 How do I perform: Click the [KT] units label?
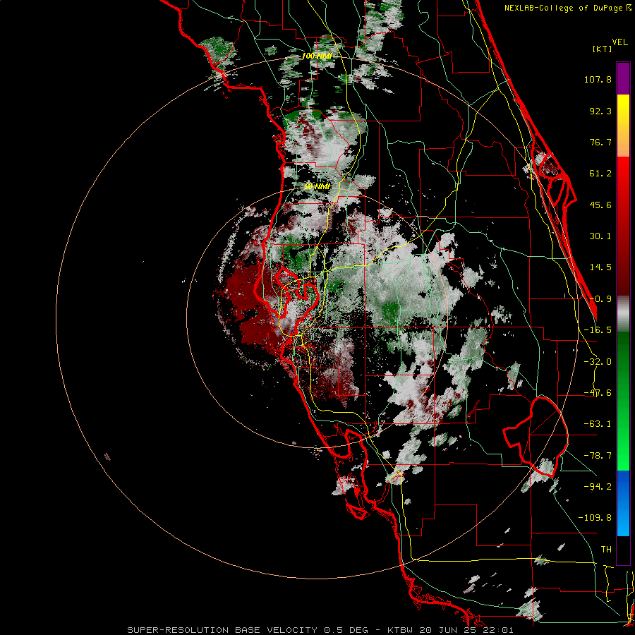(603, 49)
